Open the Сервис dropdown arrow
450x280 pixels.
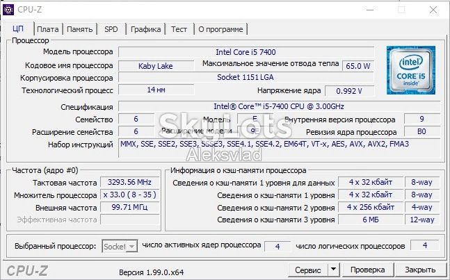[333, 270]
